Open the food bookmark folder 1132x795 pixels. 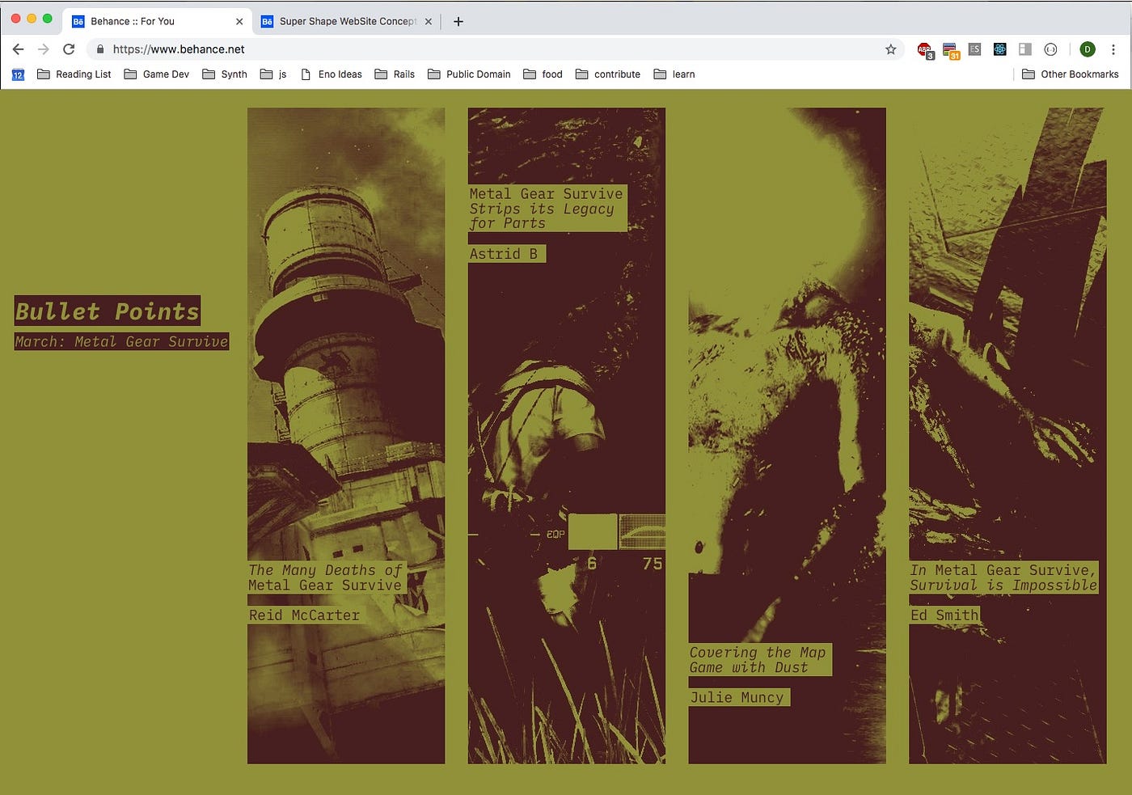click(543, 74)
